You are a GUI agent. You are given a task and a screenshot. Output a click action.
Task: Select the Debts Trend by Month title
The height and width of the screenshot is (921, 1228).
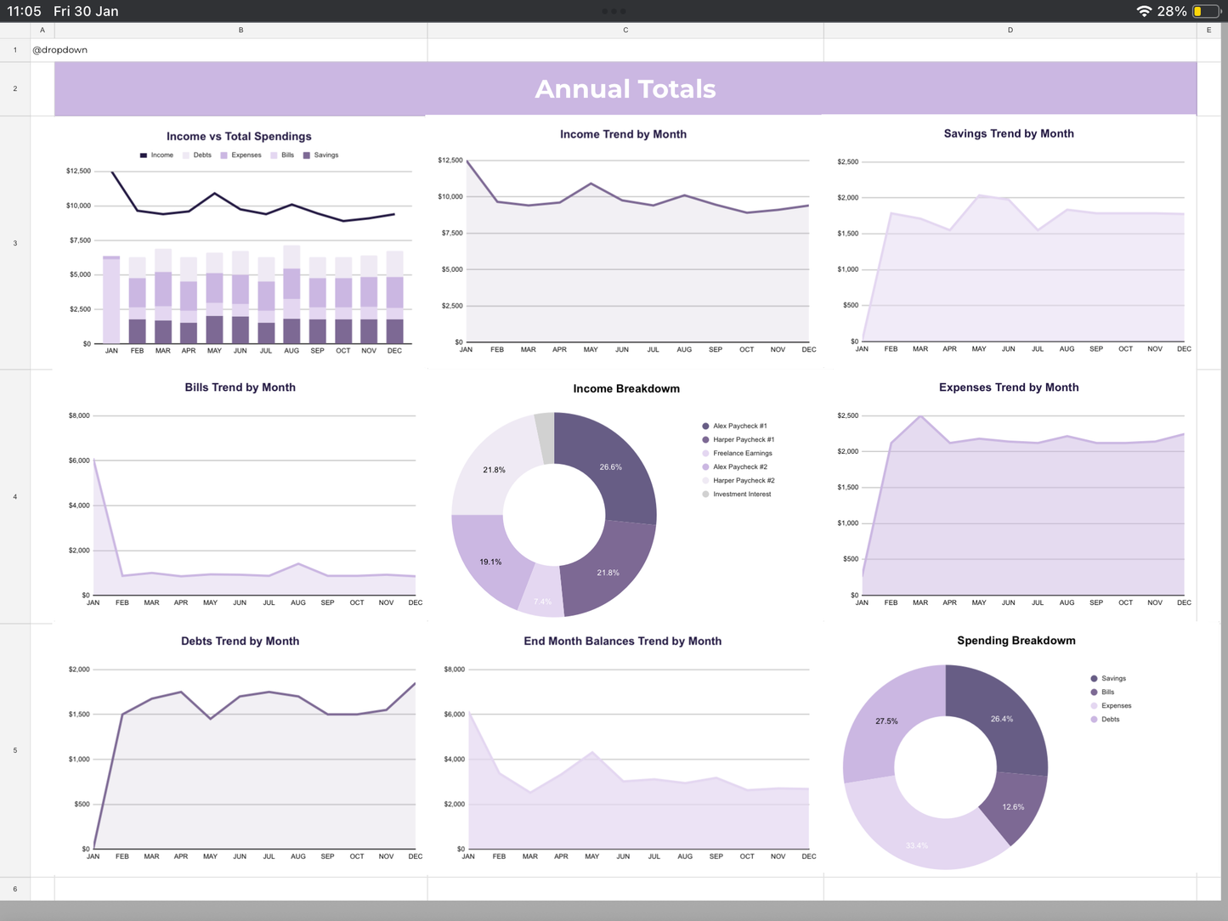coord(241,641)
